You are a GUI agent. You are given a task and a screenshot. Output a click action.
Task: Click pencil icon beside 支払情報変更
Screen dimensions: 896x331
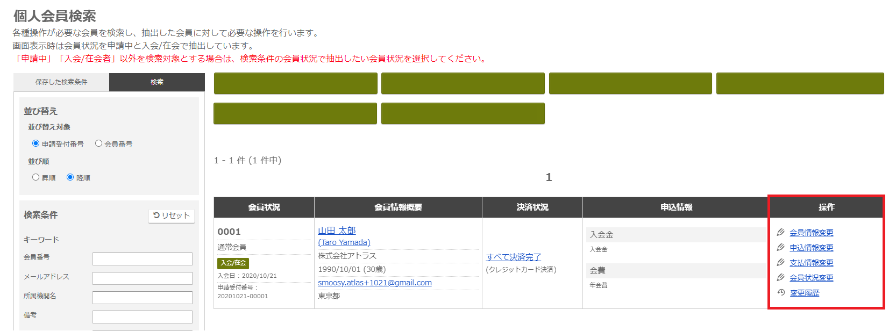pyautogui.click(x=780, y=263)
